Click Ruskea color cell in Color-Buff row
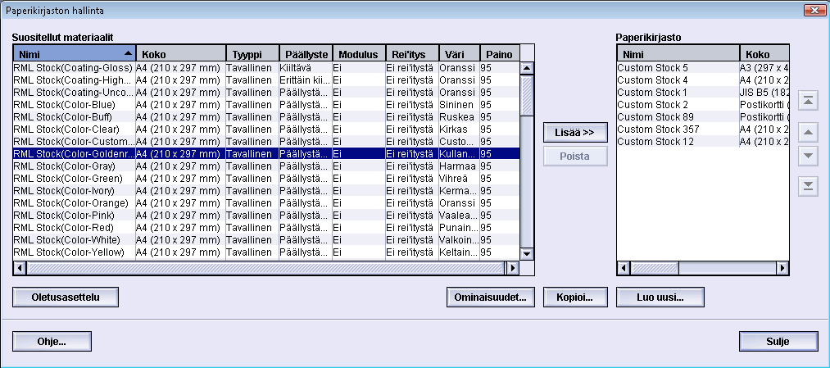Screen dimensions: 830x368 click(x=460, y=116)
